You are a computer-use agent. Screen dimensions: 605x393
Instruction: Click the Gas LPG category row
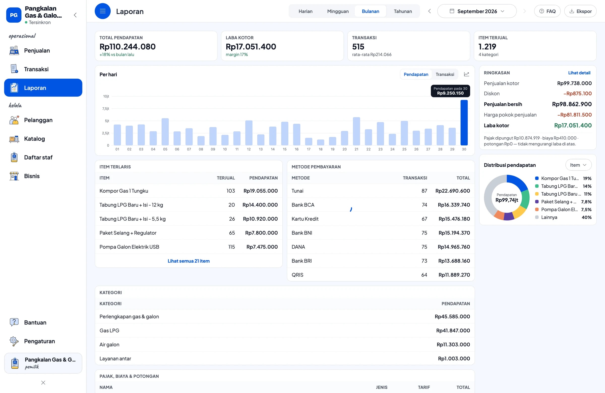pyautogui.click(x=285, y=330)
